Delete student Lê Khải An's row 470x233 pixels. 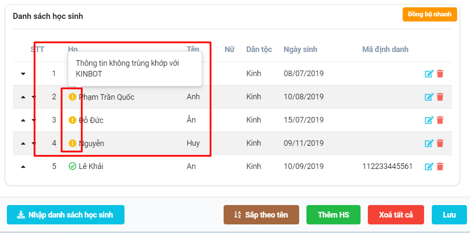(440, 166)
